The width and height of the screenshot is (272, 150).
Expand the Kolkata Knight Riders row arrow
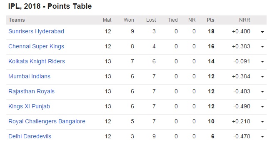point(262,62)
